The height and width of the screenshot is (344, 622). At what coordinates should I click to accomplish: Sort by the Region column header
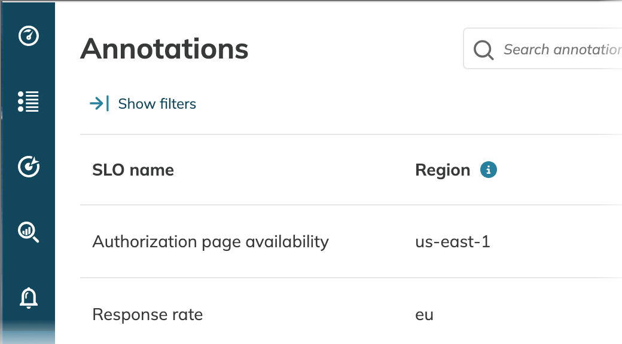point(443,170)
